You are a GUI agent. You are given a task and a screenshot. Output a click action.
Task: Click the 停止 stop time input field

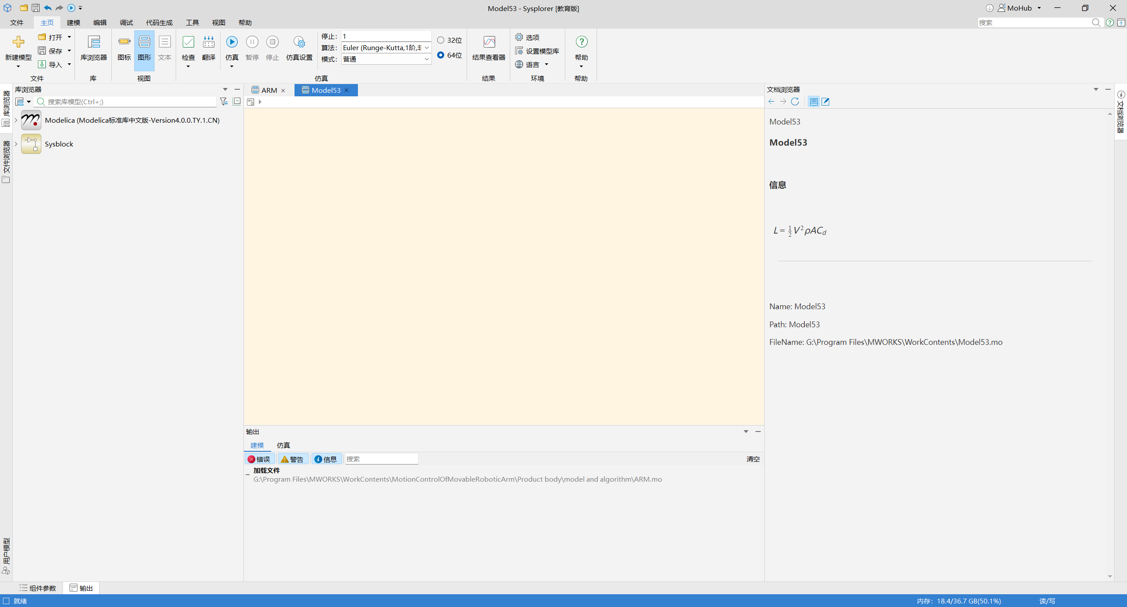tap(386, 37)
